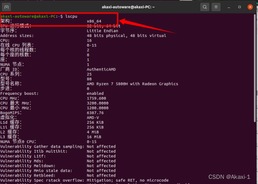
Task: Click the 在线 CPU 列表 label
Action: point(17,45)
